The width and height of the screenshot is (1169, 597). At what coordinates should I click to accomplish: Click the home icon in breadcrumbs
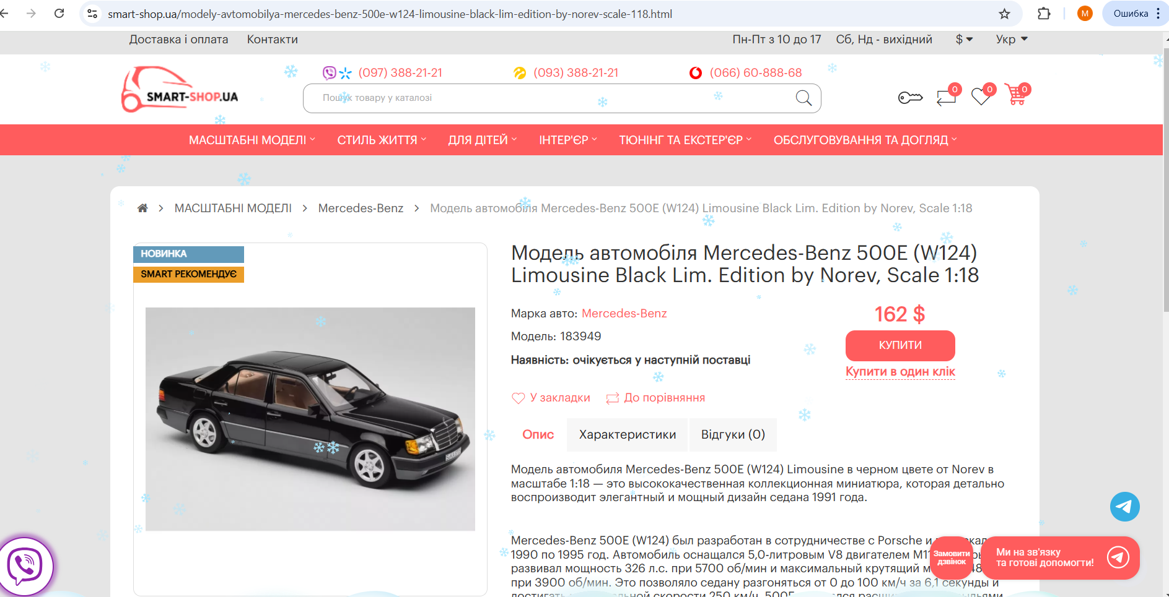(x=142, y=208)
